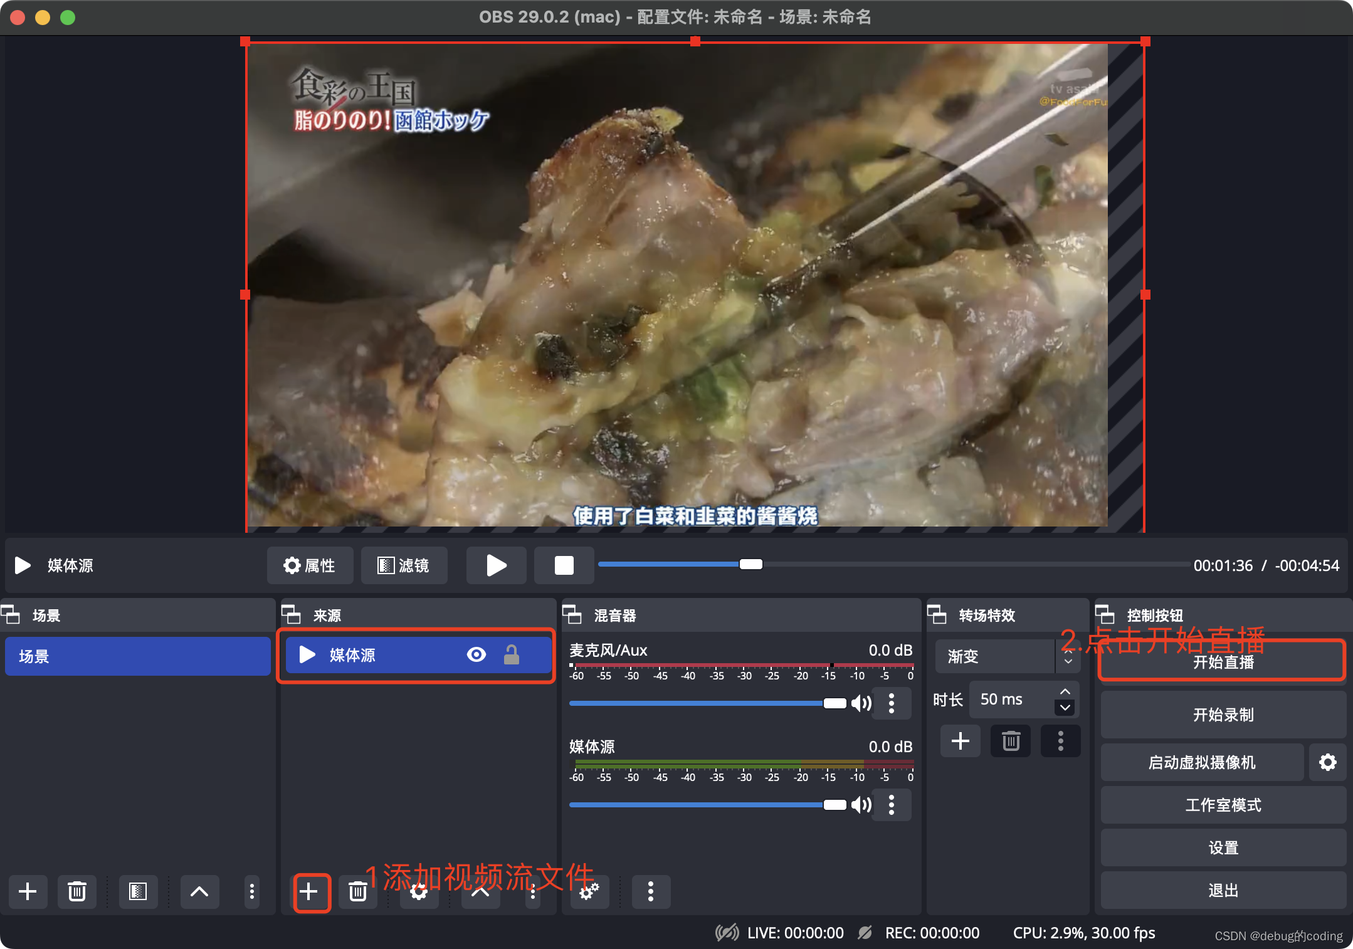Open virtual camera settings gear icon
The width and height of the screenshot is (1353, 949).
coord(1327,762)
